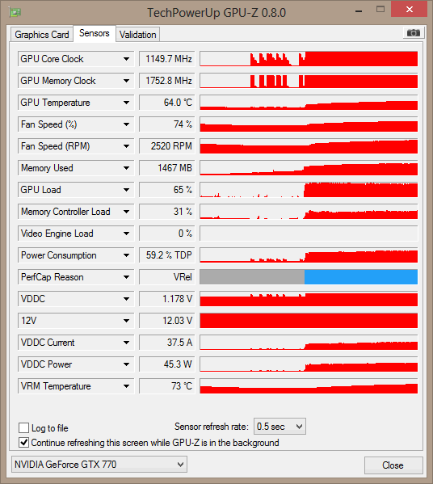The width and height of the screenshot is (433, 484).
Task: Open the NVIDIA GeForce GTX 770 selector
Action: 99,465
